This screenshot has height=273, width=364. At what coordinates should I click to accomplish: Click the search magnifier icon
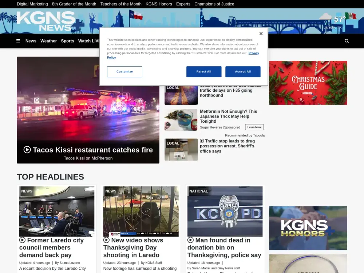(347, 41)
